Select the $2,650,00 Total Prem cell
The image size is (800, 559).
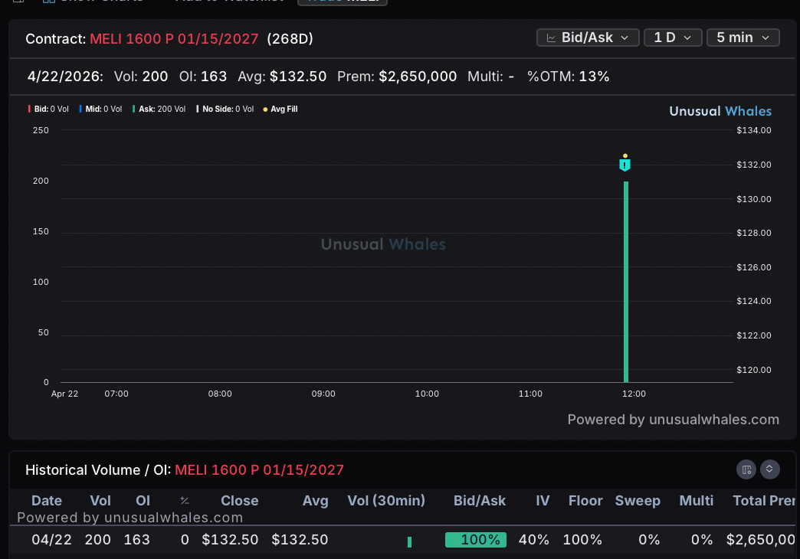[761, 540]
